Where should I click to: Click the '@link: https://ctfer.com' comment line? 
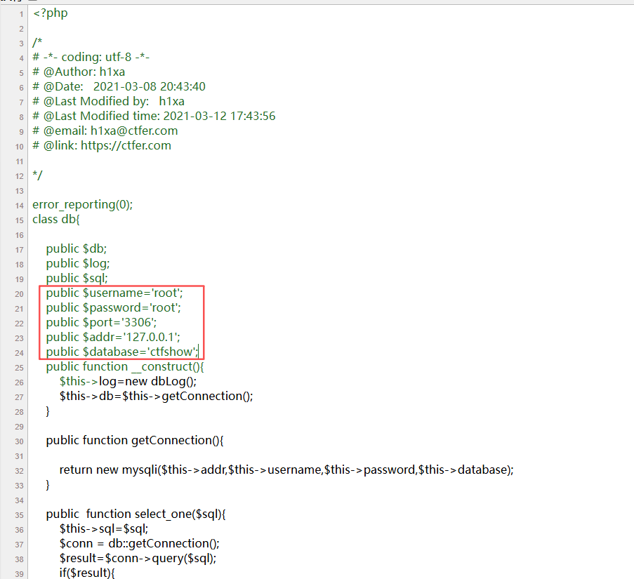107,145
